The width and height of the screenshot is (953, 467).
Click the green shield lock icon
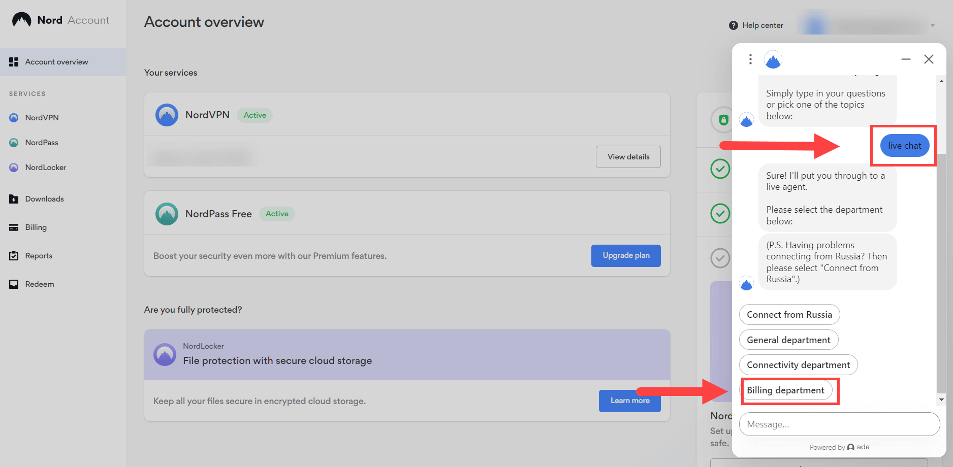click(723, 120)
